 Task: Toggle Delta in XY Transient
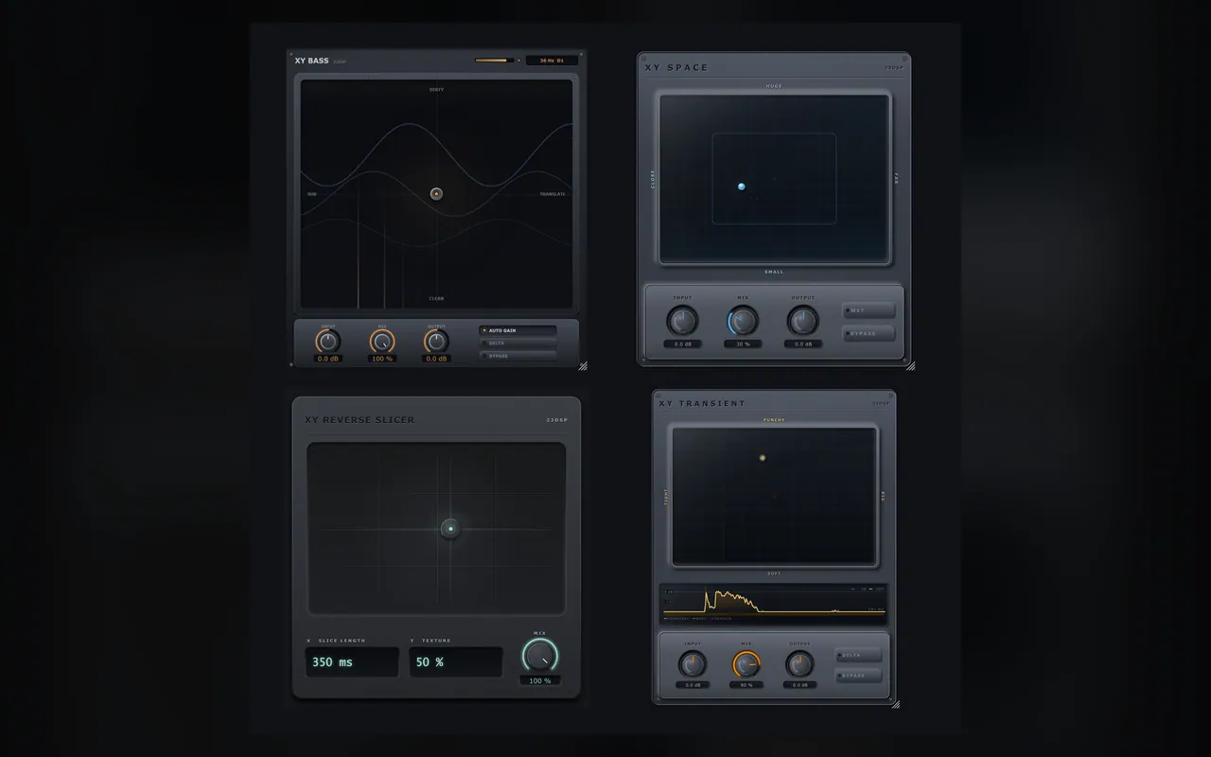click(858, 655)
